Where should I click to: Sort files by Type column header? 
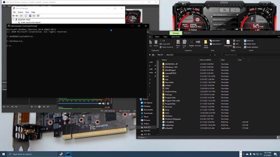point(223,60)
